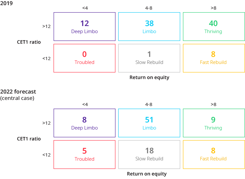The width and height of the screenshot is (245, 179).
Task: Select the "(central case)" subtitle text
Action: point(17,98)
